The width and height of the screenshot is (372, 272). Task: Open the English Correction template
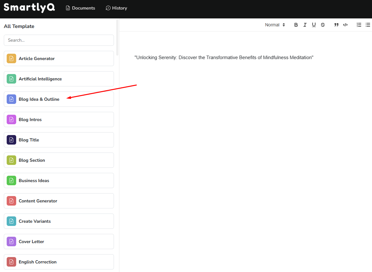pos(59,262)
